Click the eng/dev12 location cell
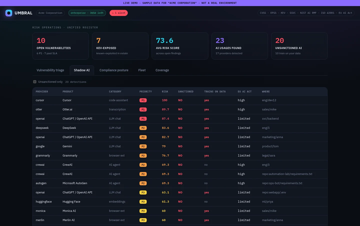Screen dimensions: 360x226 269,100
